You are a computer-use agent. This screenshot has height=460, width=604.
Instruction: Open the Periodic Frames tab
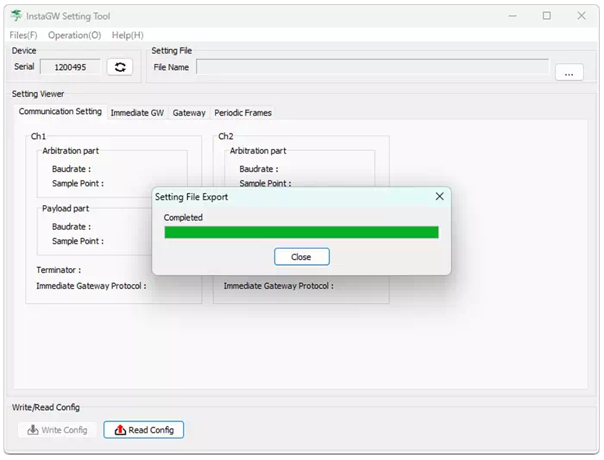(242, 113)
